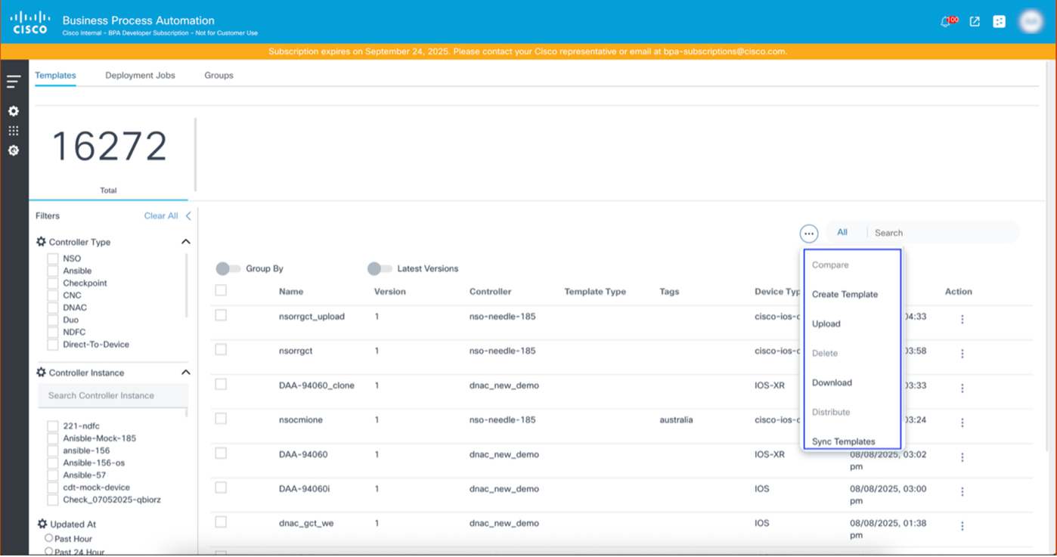1057x557 pixels.
Task: Collapse the Controller Instance filter section
Action: tap(186, 373)
